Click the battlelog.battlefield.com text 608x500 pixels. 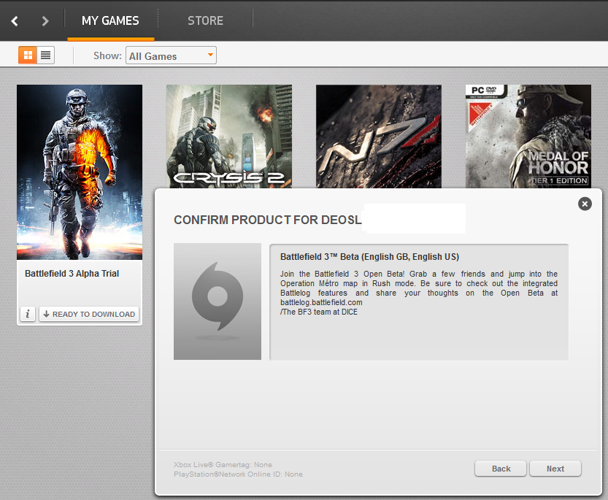(x=321, y=303)
